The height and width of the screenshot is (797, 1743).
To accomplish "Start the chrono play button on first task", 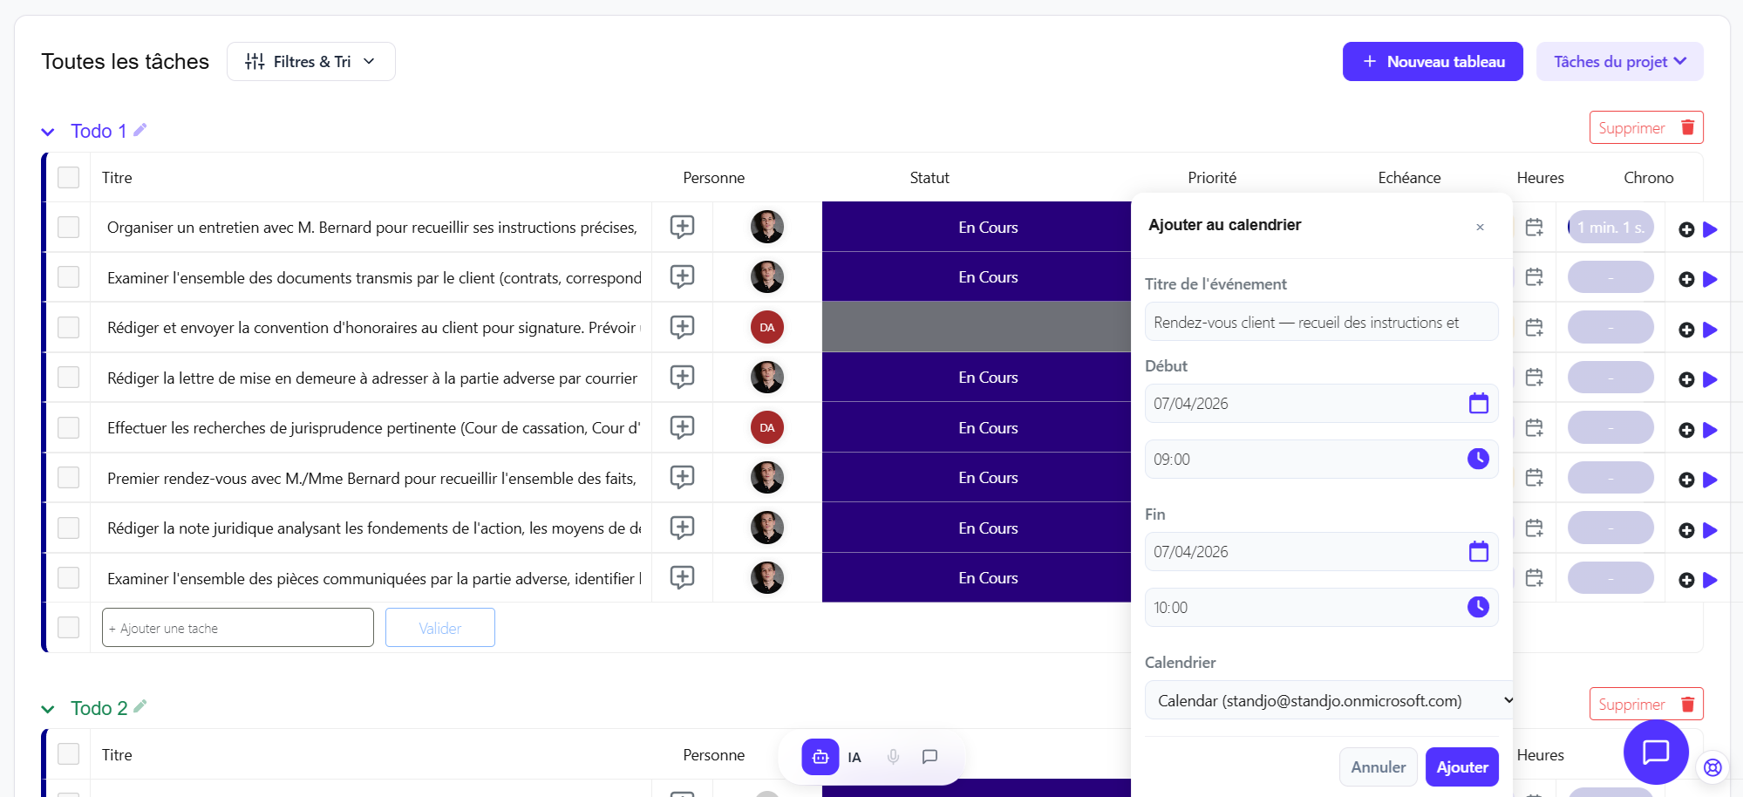I will (x=1710, y=229).
